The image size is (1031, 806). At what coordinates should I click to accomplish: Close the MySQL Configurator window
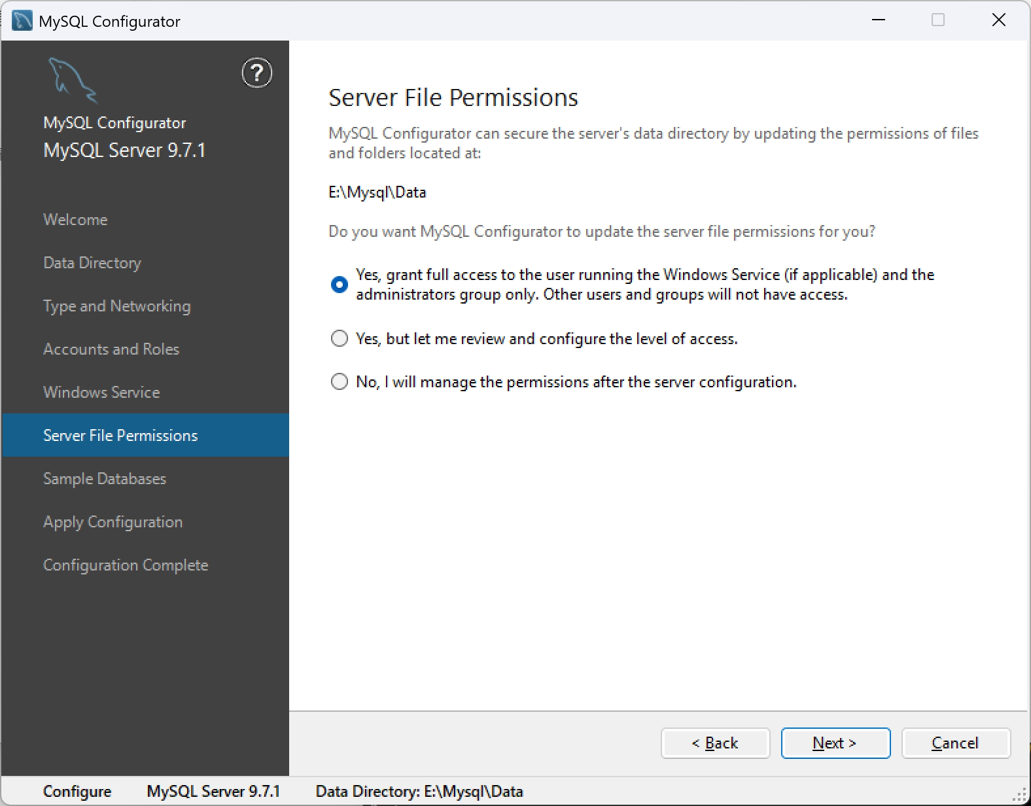pos(999,20)
